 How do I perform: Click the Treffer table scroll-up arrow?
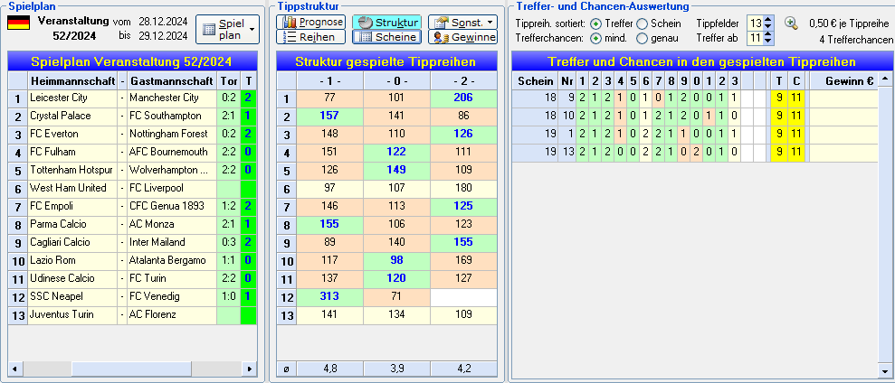(x=885, y=78)
